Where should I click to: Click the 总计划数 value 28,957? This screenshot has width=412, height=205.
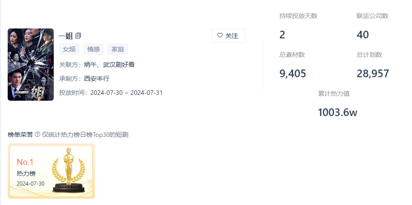373,74
